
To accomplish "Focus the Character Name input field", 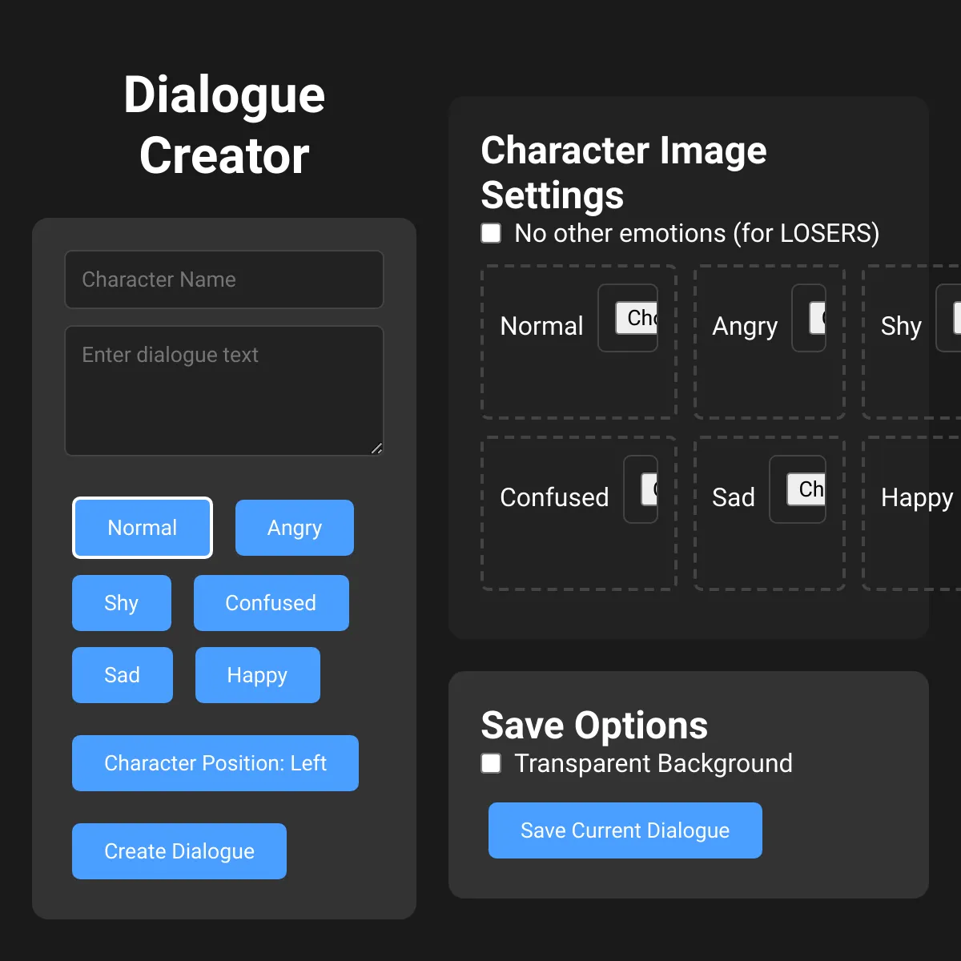I will [223, 279].
